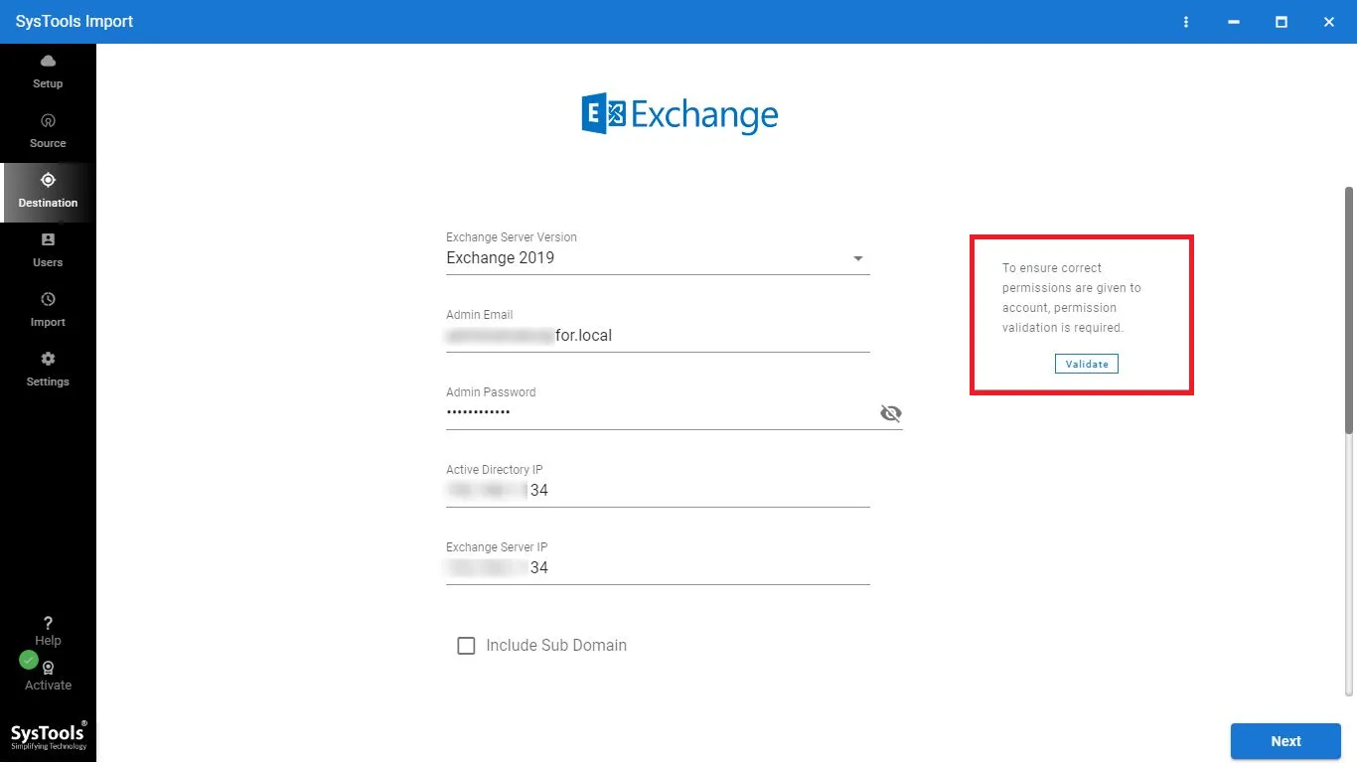Screen dimensions: 1357x763
Task: Open the Import clock icon
Action: pyautogui.click(x=48, y=300)
